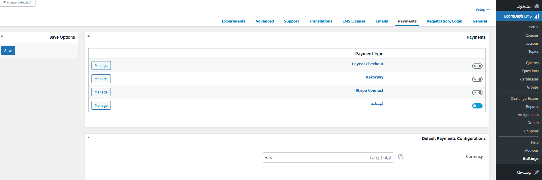Click the Save button
This screenshot has height=180, width=542.
[8, 51]
